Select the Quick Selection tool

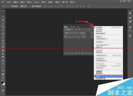[3, 24]
